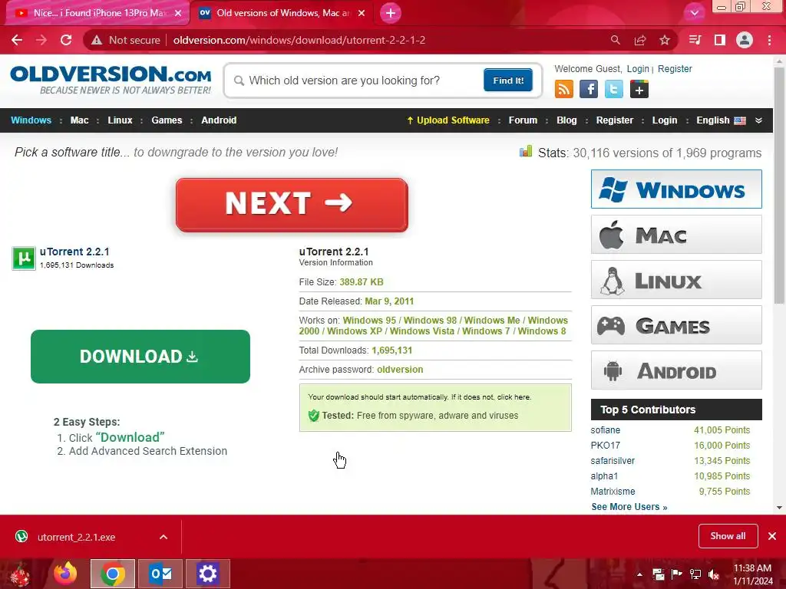Open Upload Software in the nav bar
Image resolution: width=786 pixels, height=589 pixels.
448,120
